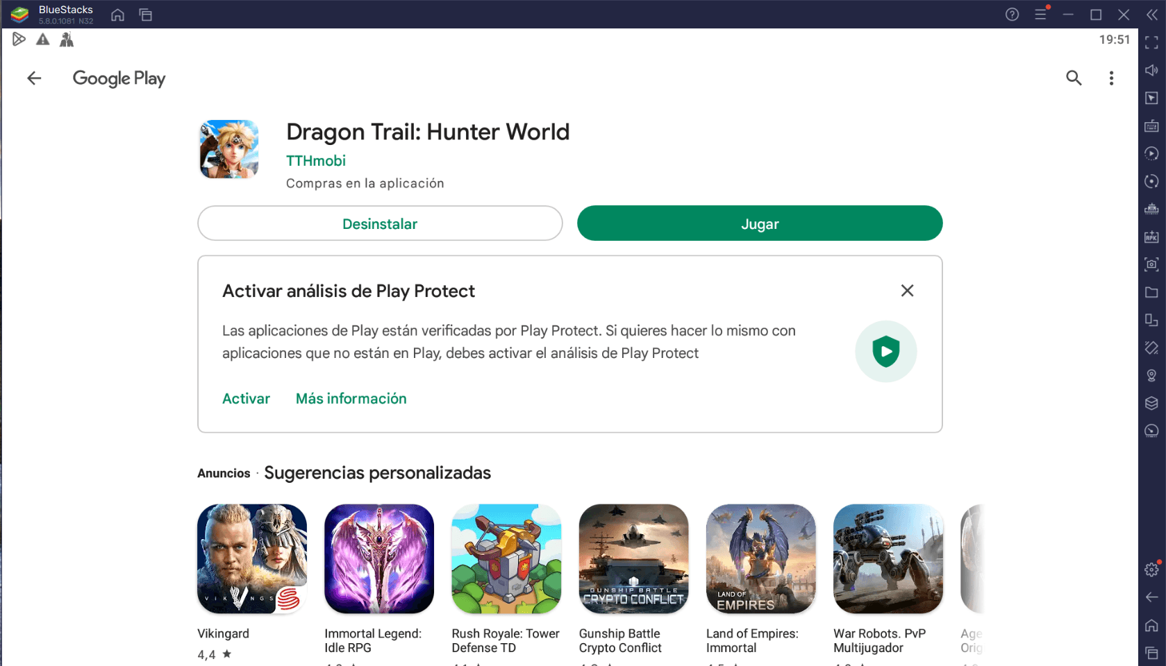Open Google Play search
This screenshot has height=666, width=1166.
tap(1074, 78)
